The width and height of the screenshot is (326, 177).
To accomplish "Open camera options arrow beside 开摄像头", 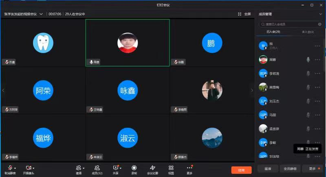I will click(x=33, y=168).
